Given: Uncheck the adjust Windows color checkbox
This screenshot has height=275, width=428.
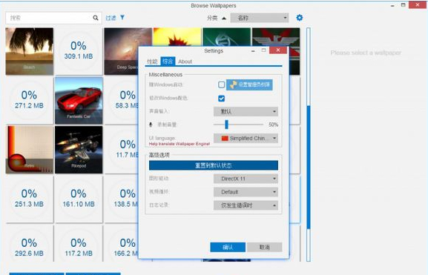Looking at the screenshot, I should pyautogui.click(x=221, y=98).
